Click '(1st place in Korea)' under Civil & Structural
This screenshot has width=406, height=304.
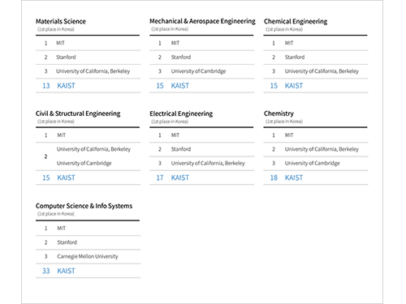(56, 122)
